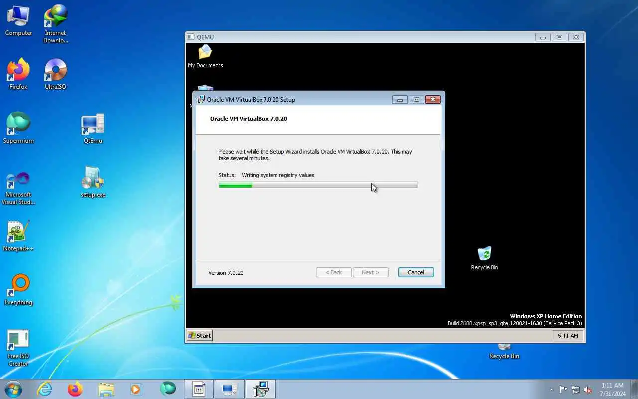Click the Windows 7 Start orb

(13, 389)
